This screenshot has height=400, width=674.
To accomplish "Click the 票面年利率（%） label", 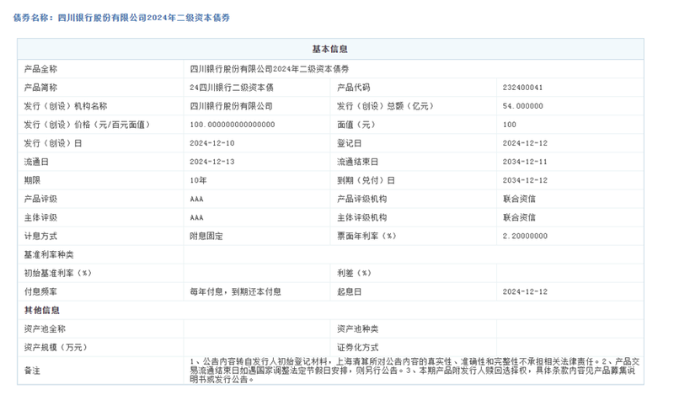I will click(366, 236).
